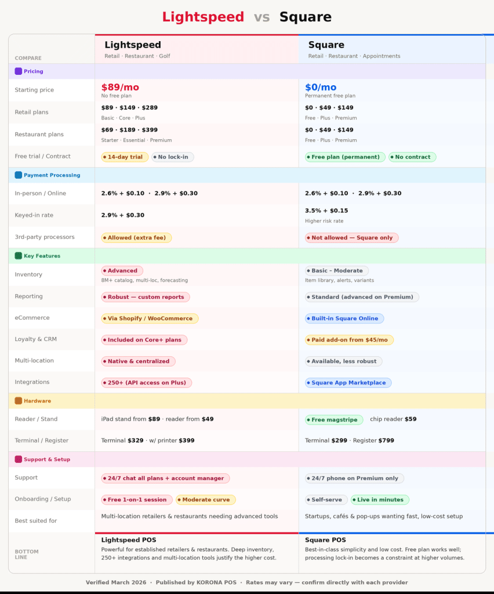Screen dimensions: 494x594
Task: Click the Live in minutes badge
Action: tap(380, 500)
